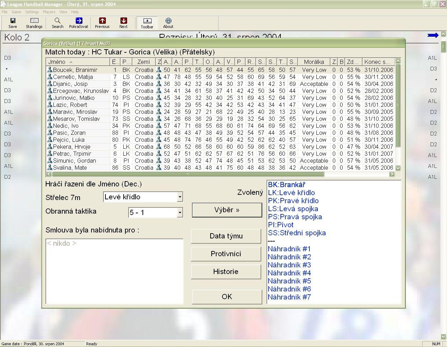The width and height of the screenshot is (447, 347).
Task: Open the Střelec 7m dropdown
Action: (180, 197)
